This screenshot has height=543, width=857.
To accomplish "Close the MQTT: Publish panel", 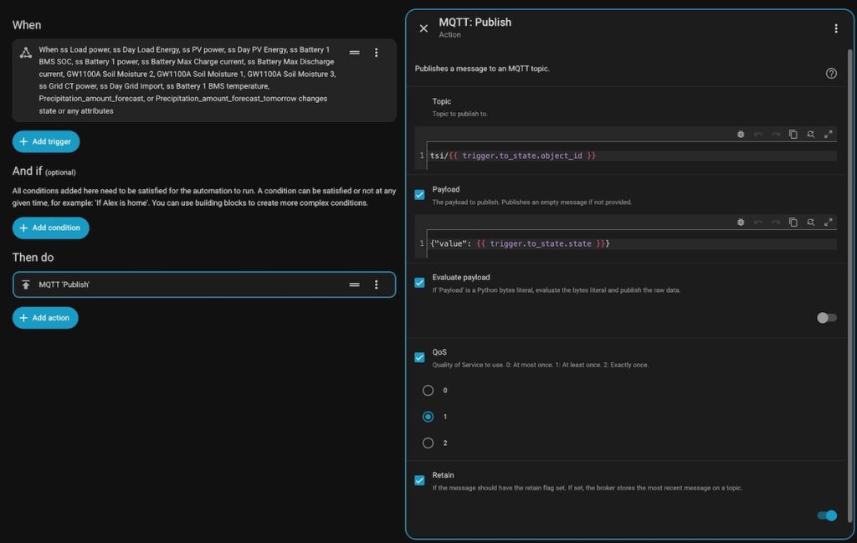I will coord(423,28).
